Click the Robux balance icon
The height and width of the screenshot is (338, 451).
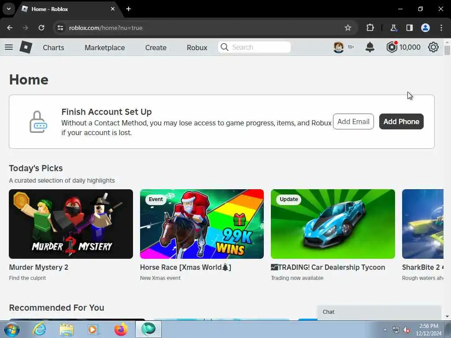click(392, 47)
